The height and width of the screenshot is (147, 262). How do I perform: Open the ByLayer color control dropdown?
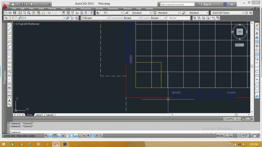click(95, 18)
